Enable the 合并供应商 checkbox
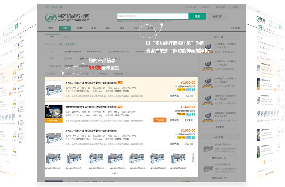This screenshot has height=187, width=285. [111, 74]
